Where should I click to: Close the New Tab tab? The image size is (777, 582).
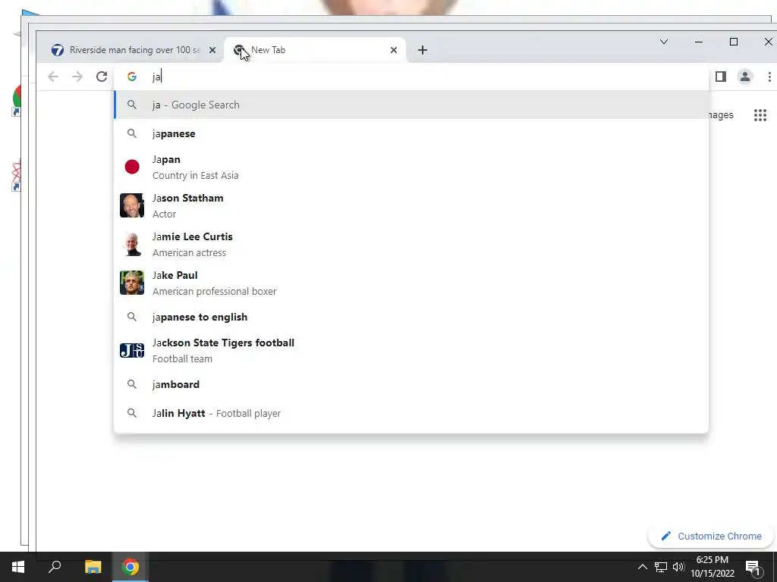394,50
